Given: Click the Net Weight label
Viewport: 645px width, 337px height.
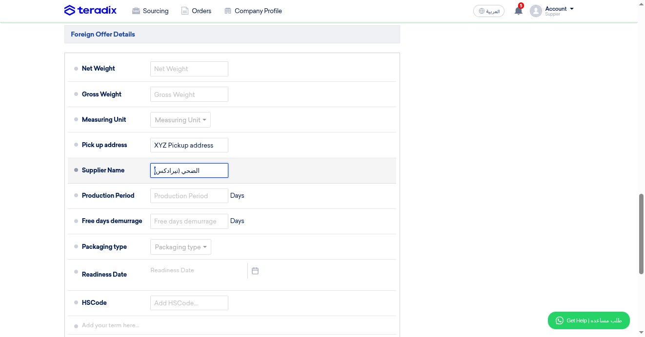Looking at the screenshot, I should pos(99,68).
